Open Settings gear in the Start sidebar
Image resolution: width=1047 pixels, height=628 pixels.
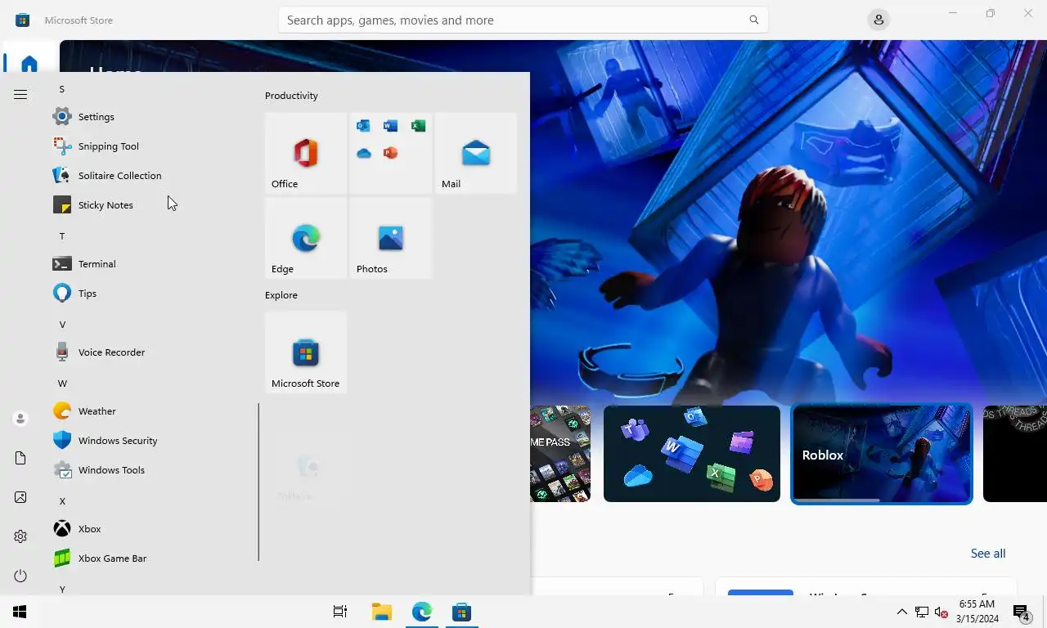click(x=20, y=536)
